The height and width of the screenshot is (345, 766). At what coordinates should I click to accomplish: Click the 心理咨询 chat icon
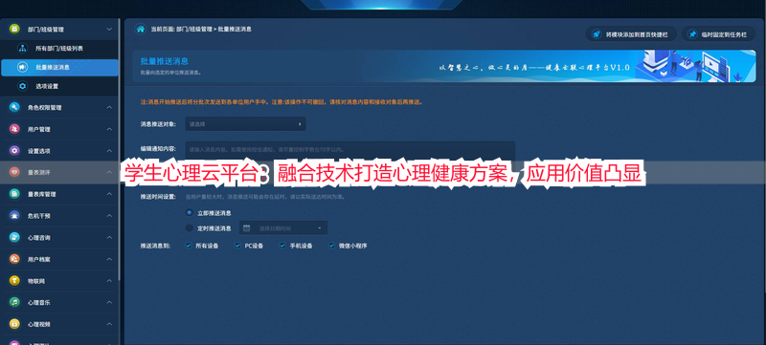14,237
